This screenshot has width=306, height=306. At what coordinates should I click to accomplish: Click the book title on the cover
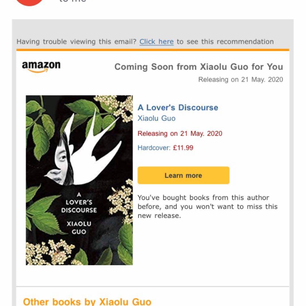[79, 203]
